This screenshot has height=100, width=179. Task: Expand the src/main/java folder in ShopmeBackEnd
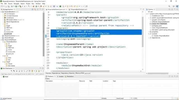click(x=3, y=14)
